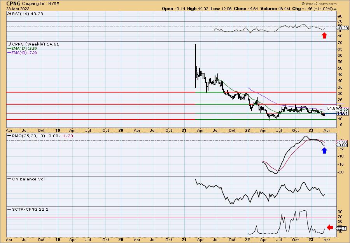Click the purple EMA(43) legend line marker
350x243 pixels.
point(9,52)
